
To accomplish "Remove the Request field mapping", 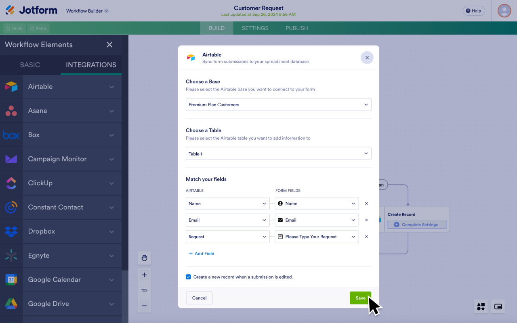I will coord(366,237).
